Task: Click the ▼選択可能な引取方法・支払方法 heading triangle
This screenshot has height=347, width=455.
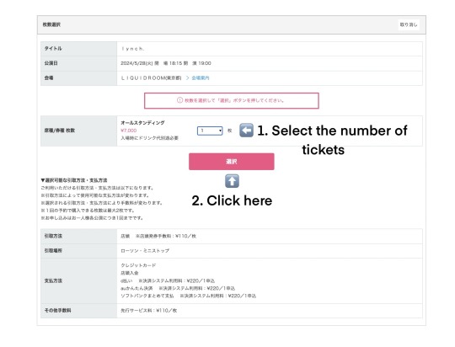Action: [x=43, y=180]
